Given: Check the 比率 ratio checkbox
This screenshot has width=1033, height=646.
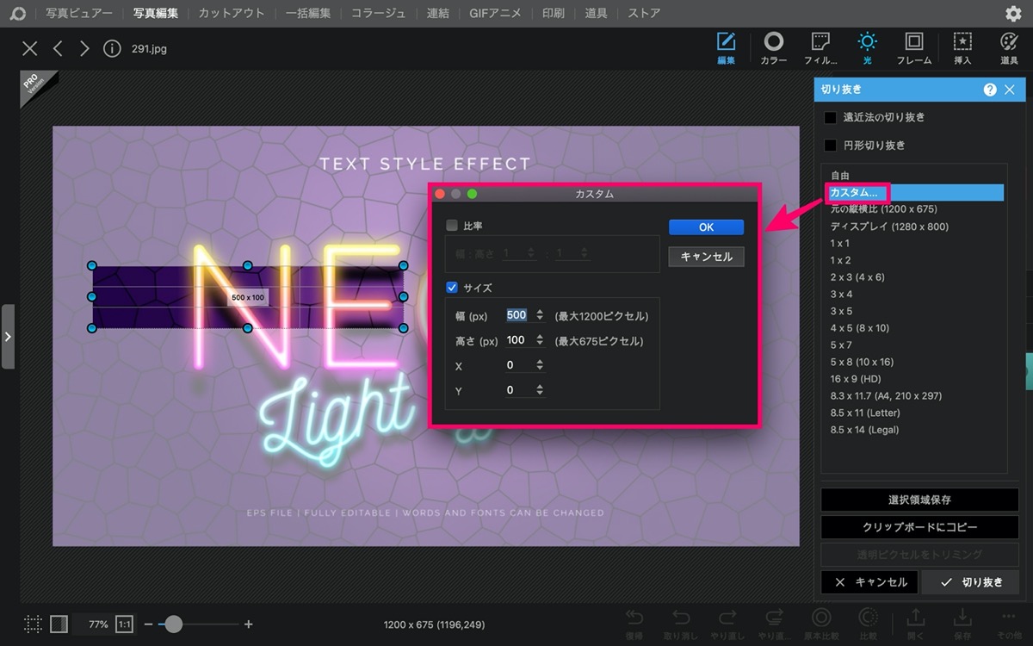Looking at the screenshot, I should coord(452,226).
